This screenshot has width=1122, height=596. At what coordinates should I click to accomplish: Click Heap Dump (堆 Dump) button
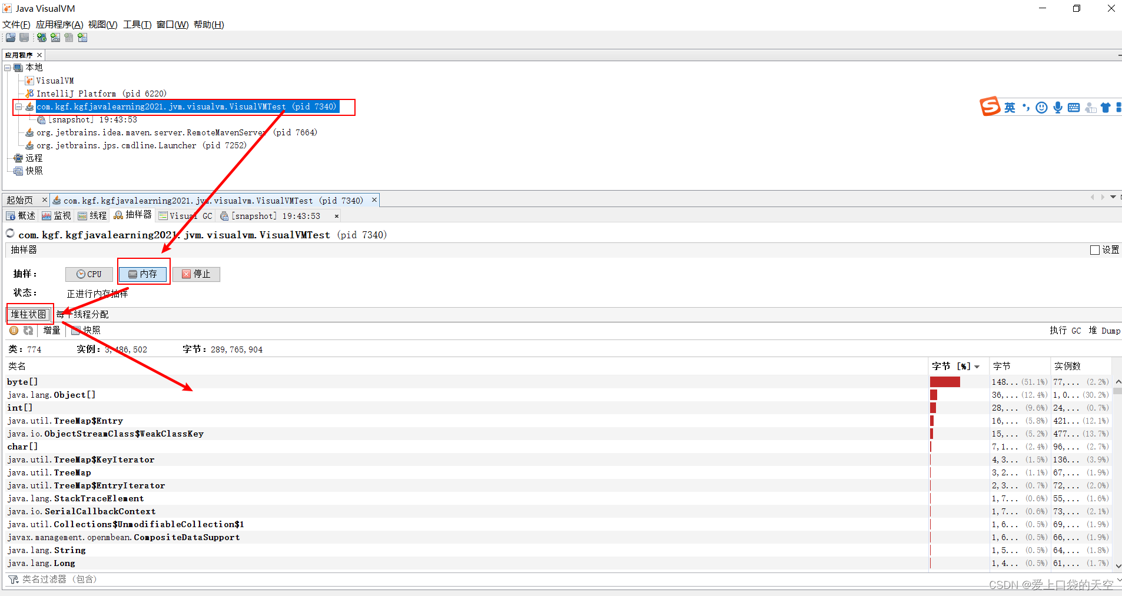pyautogui.click(x=1104, y=331)
